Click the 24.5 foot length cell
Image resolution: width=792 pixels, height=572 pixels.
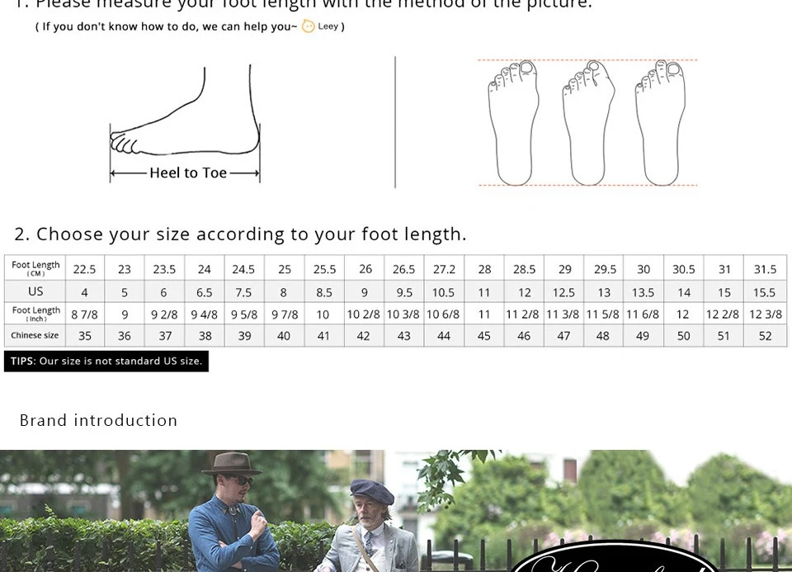pyautogui.click(x=243, y=269)
